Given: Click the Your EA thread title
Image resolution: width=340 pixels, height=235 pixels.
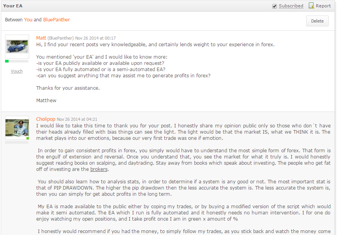Looking at the screenshot, I should point(13,6).
